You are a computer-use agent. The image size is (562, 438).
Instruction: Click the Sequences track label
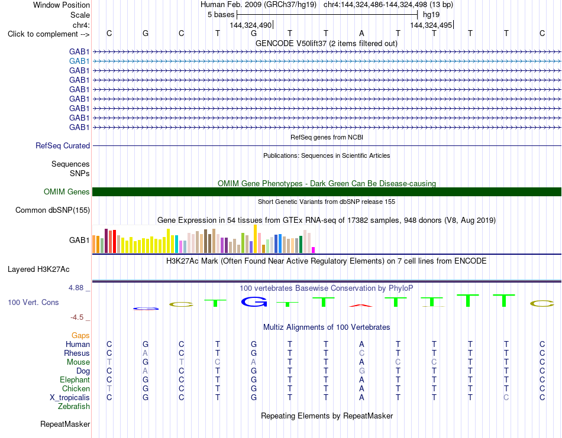coord(70,164)
